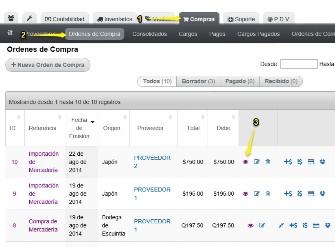Open the charges list ($) for order 8
The image size is (335, 247).
click(x=305, y=225)
